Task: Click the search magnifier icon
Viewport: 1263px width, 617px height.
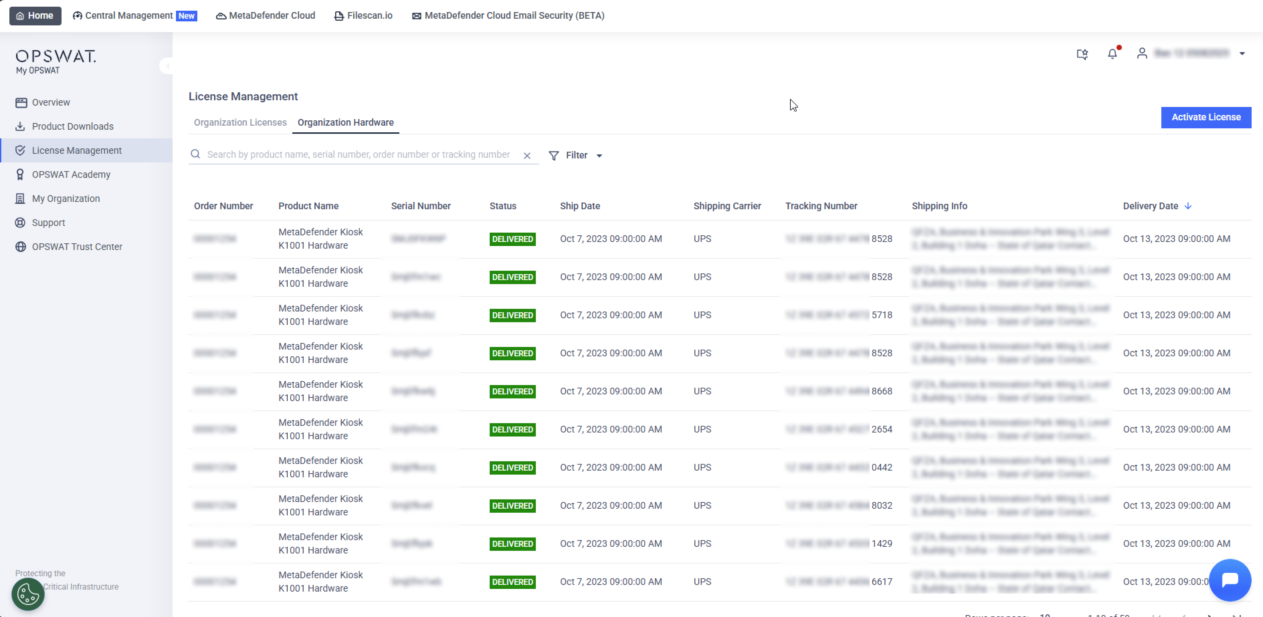Action: [x=195, y=154]
